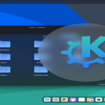
Task: Launch Google Chrome from the dock
Action: [64, 99]
